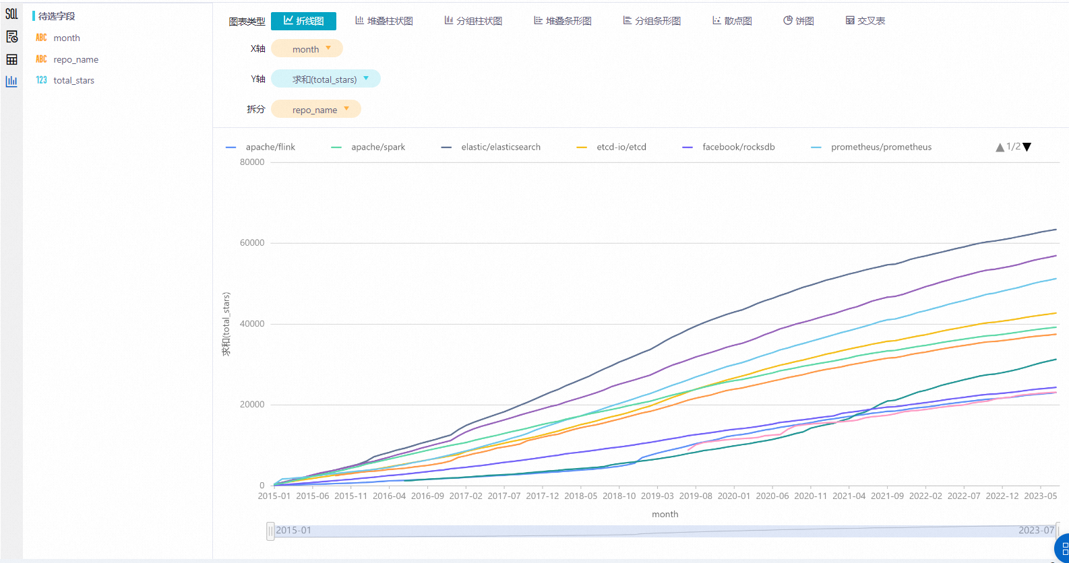Toggle apache/flink legend series
The height and width of the screenshot is (563, 1069).
click(x=261, y=147)
